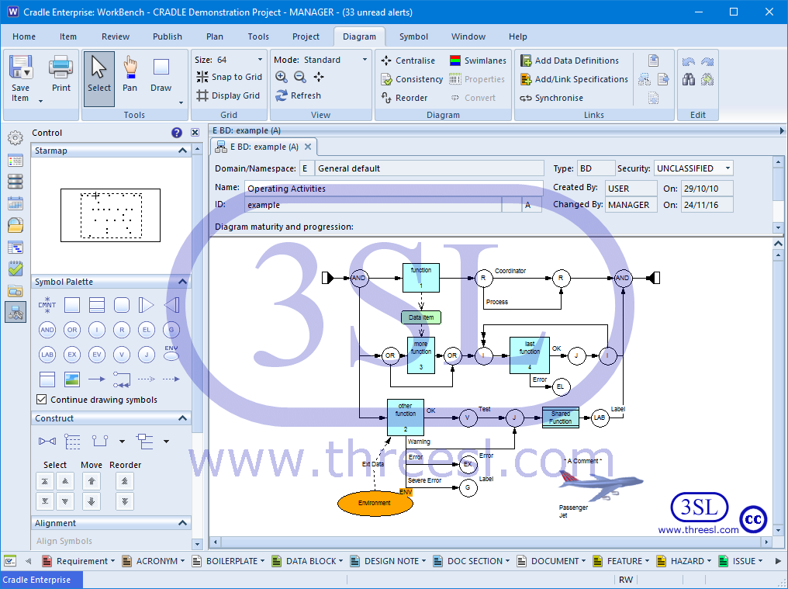Viewport: 788px width, 589px height.
Task: Pick the ENV environment symbol in palette
Action: pyautogui.click(x=171, y=354)
